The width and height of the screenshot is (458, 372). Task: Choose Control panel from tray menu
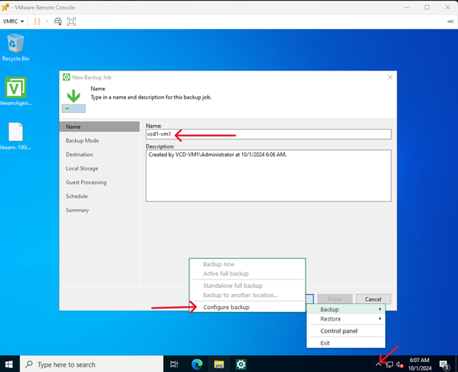339,331
